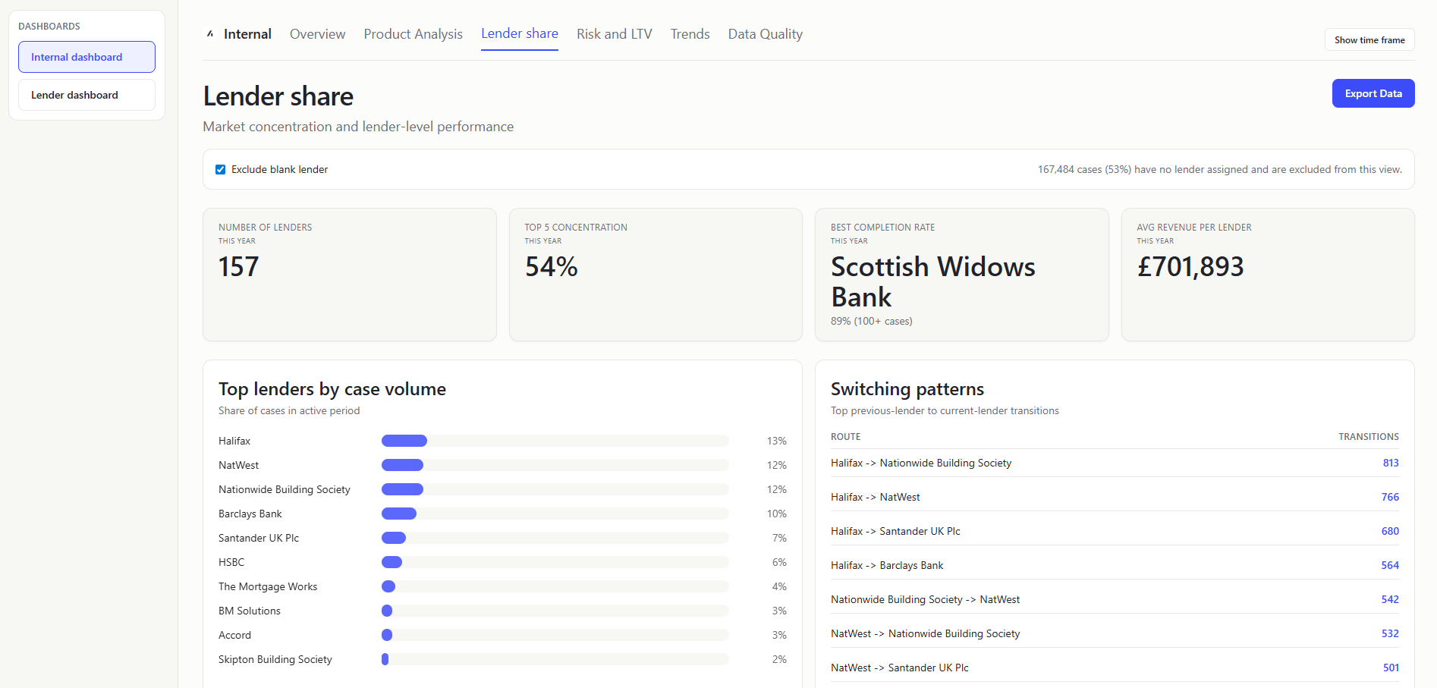Switch to the Risk and LTV tab
The width and height of the screenshot is (1437, 688).
coord(615,33)
